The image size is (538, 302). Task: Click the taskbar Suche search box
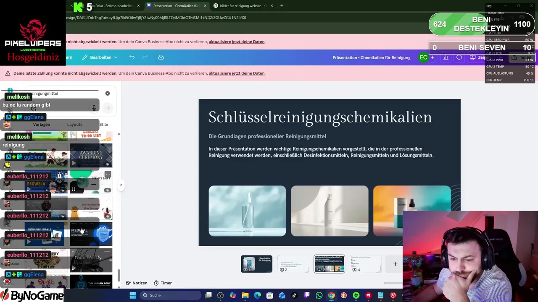170,295
